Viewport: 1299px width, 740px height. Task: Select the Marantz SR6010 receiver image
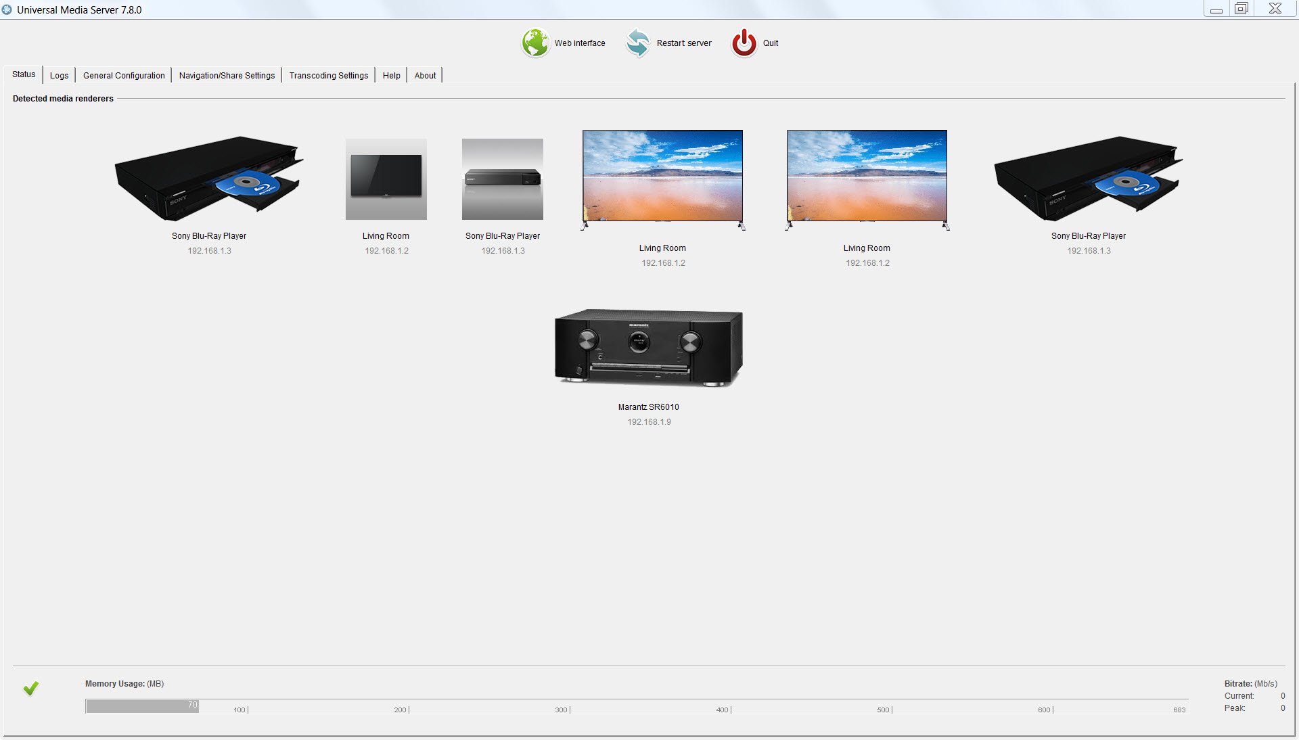[649, 348]
